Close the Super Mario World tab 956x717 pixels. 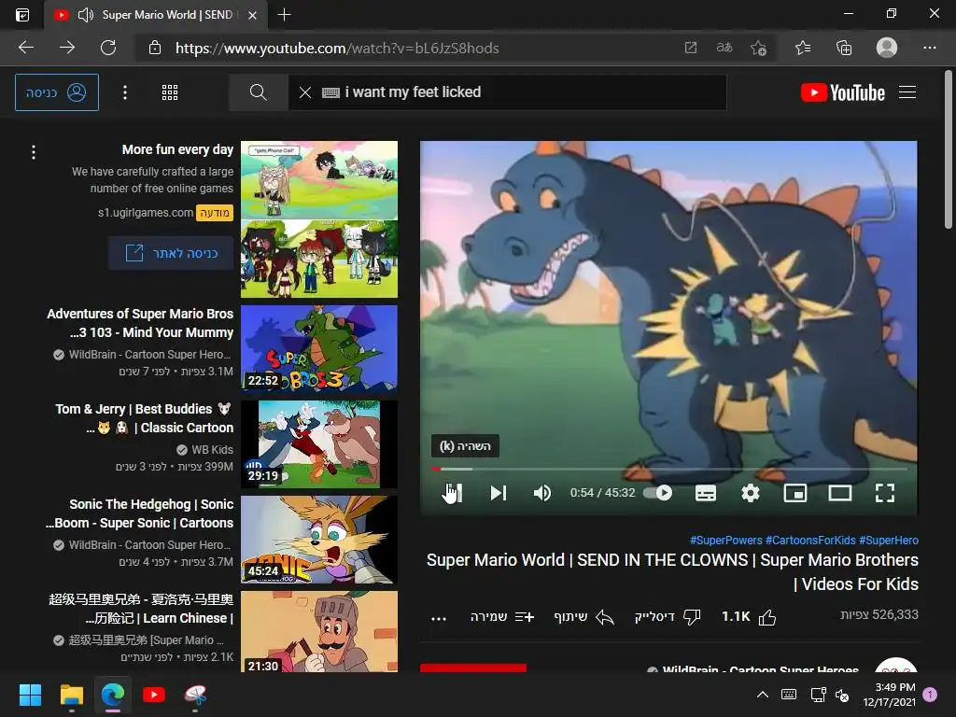click(x=252, y=15)
